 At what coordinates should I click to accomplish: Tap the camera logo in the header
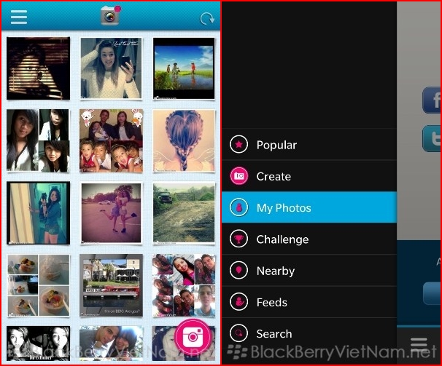pos(111,15)
